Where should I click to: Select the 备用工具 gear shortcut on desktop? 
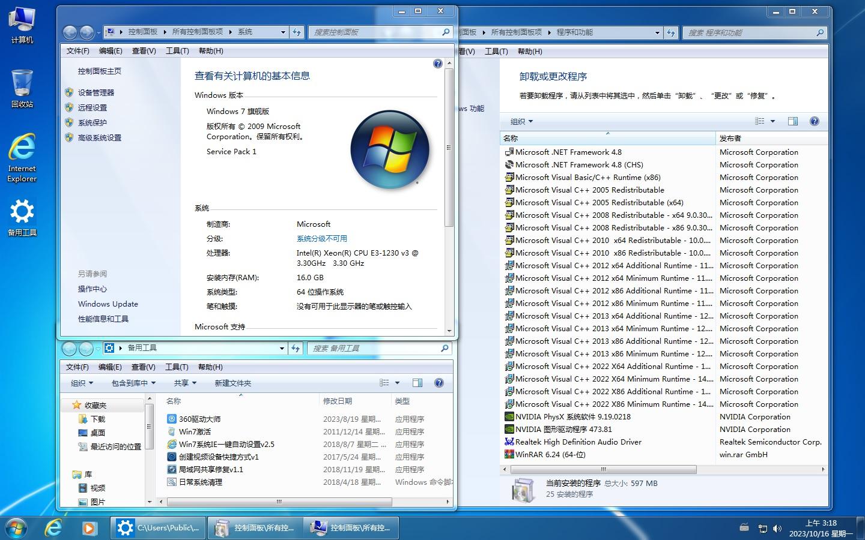(x=22, y=217)
